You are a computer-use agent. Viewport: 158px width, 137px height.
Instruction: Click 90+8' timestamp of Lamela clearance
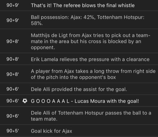[x=13, y=59]
